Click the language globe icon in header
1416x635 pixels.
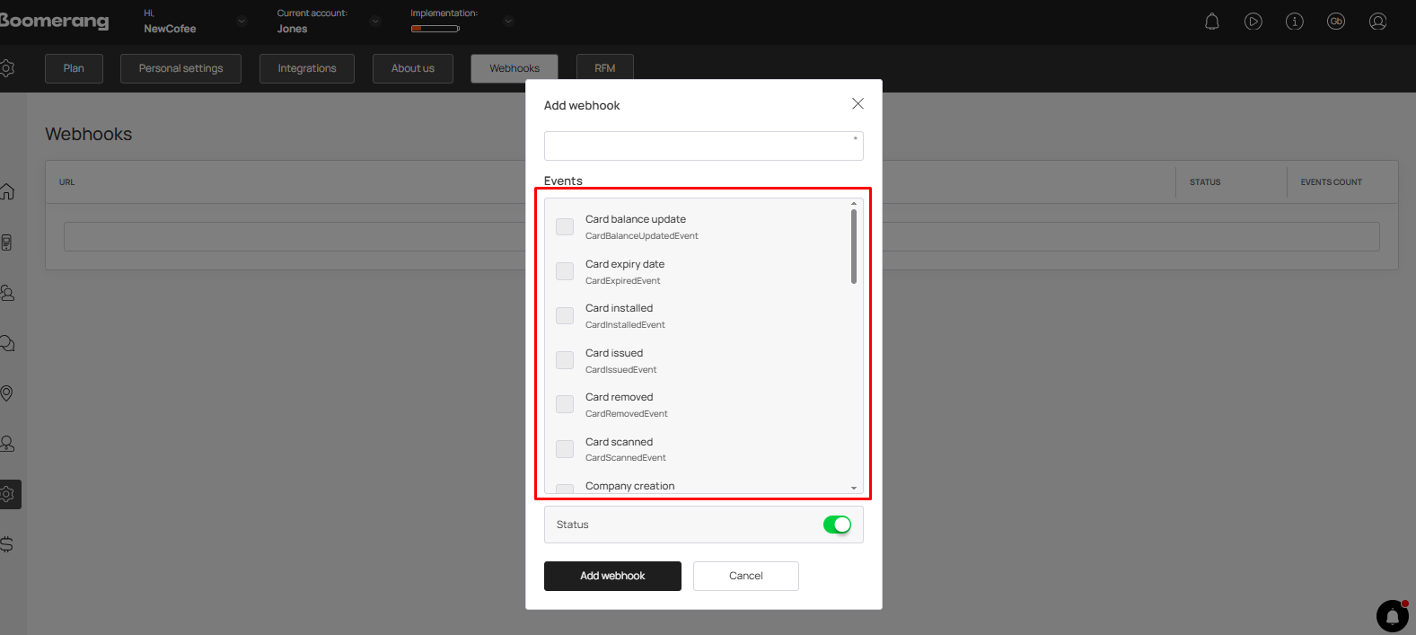1335,22
